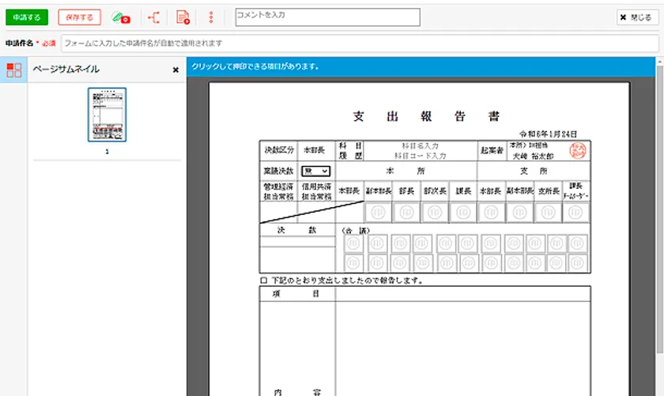Image resolution: width=664 pixels, height=396 pixels.
Task: Click the 閉じる close button
Action: (636, 17)
